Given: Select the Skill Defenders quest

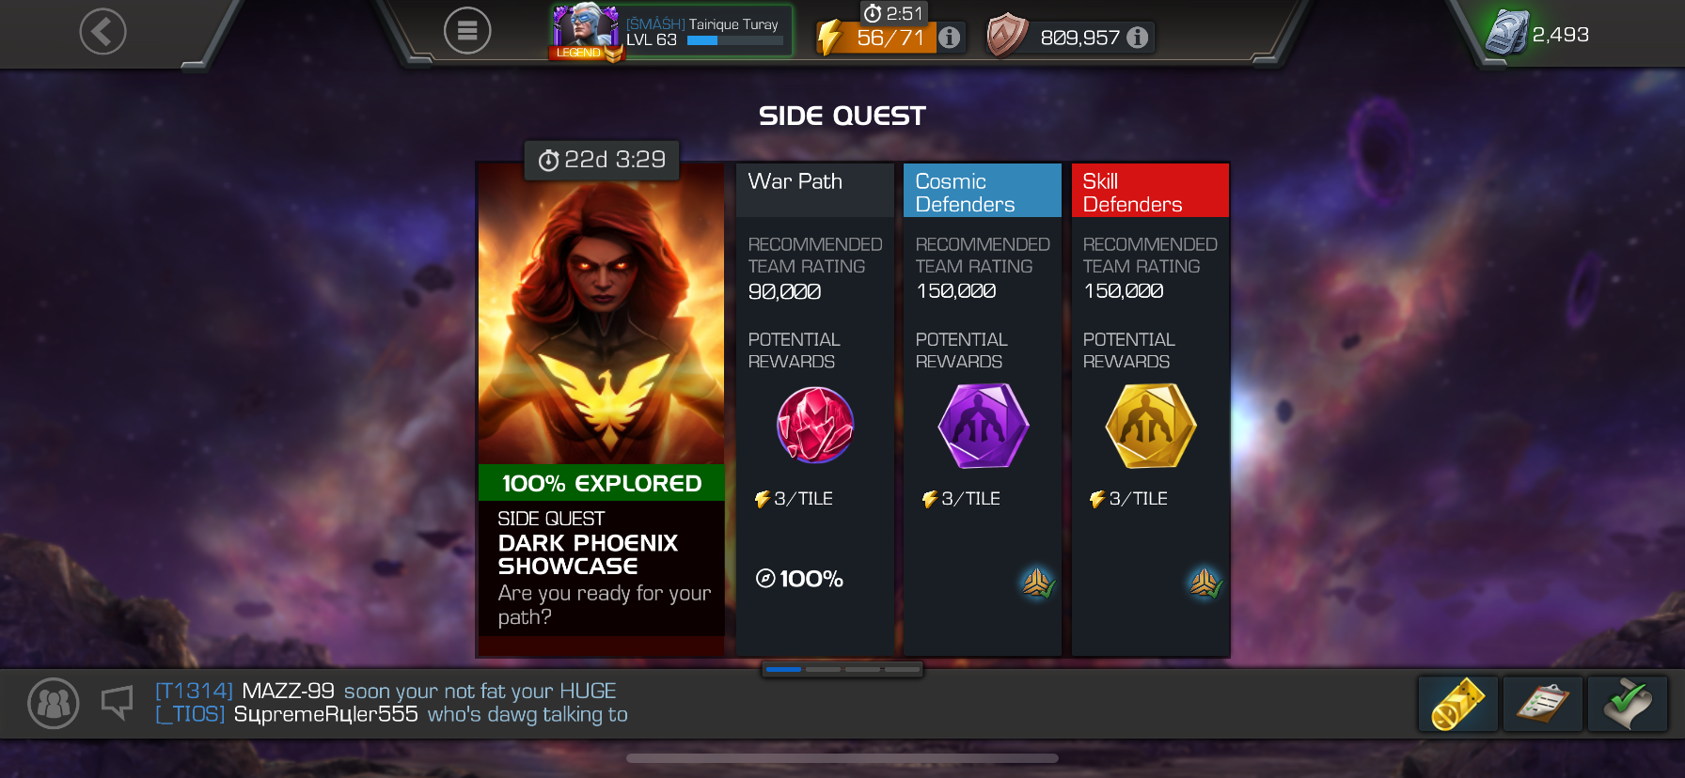Looking at the screenshot, I should (x=1149, y=409).
